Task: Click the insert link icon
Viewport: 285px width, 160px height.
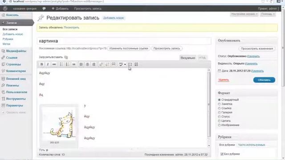Action: pyautogui.click(x=101, y=64)
